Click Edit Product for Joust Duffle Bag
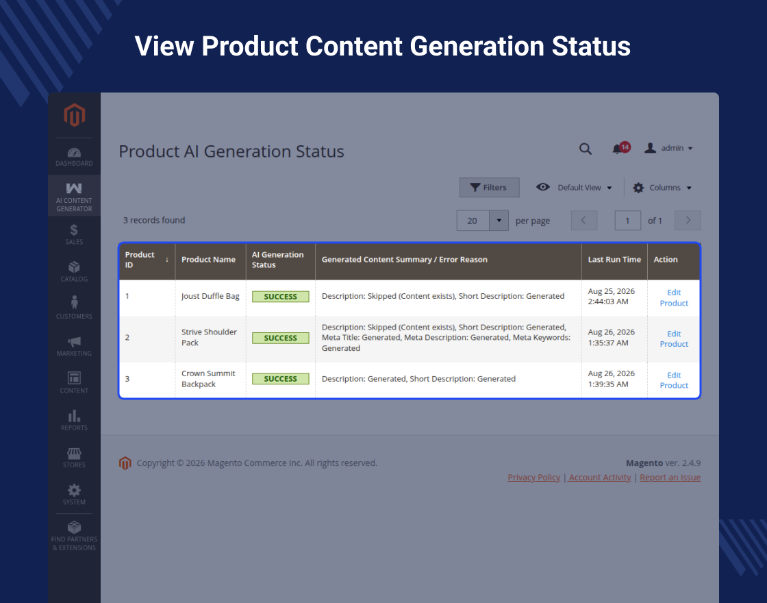The image size is (767, 603). (674, 297)
